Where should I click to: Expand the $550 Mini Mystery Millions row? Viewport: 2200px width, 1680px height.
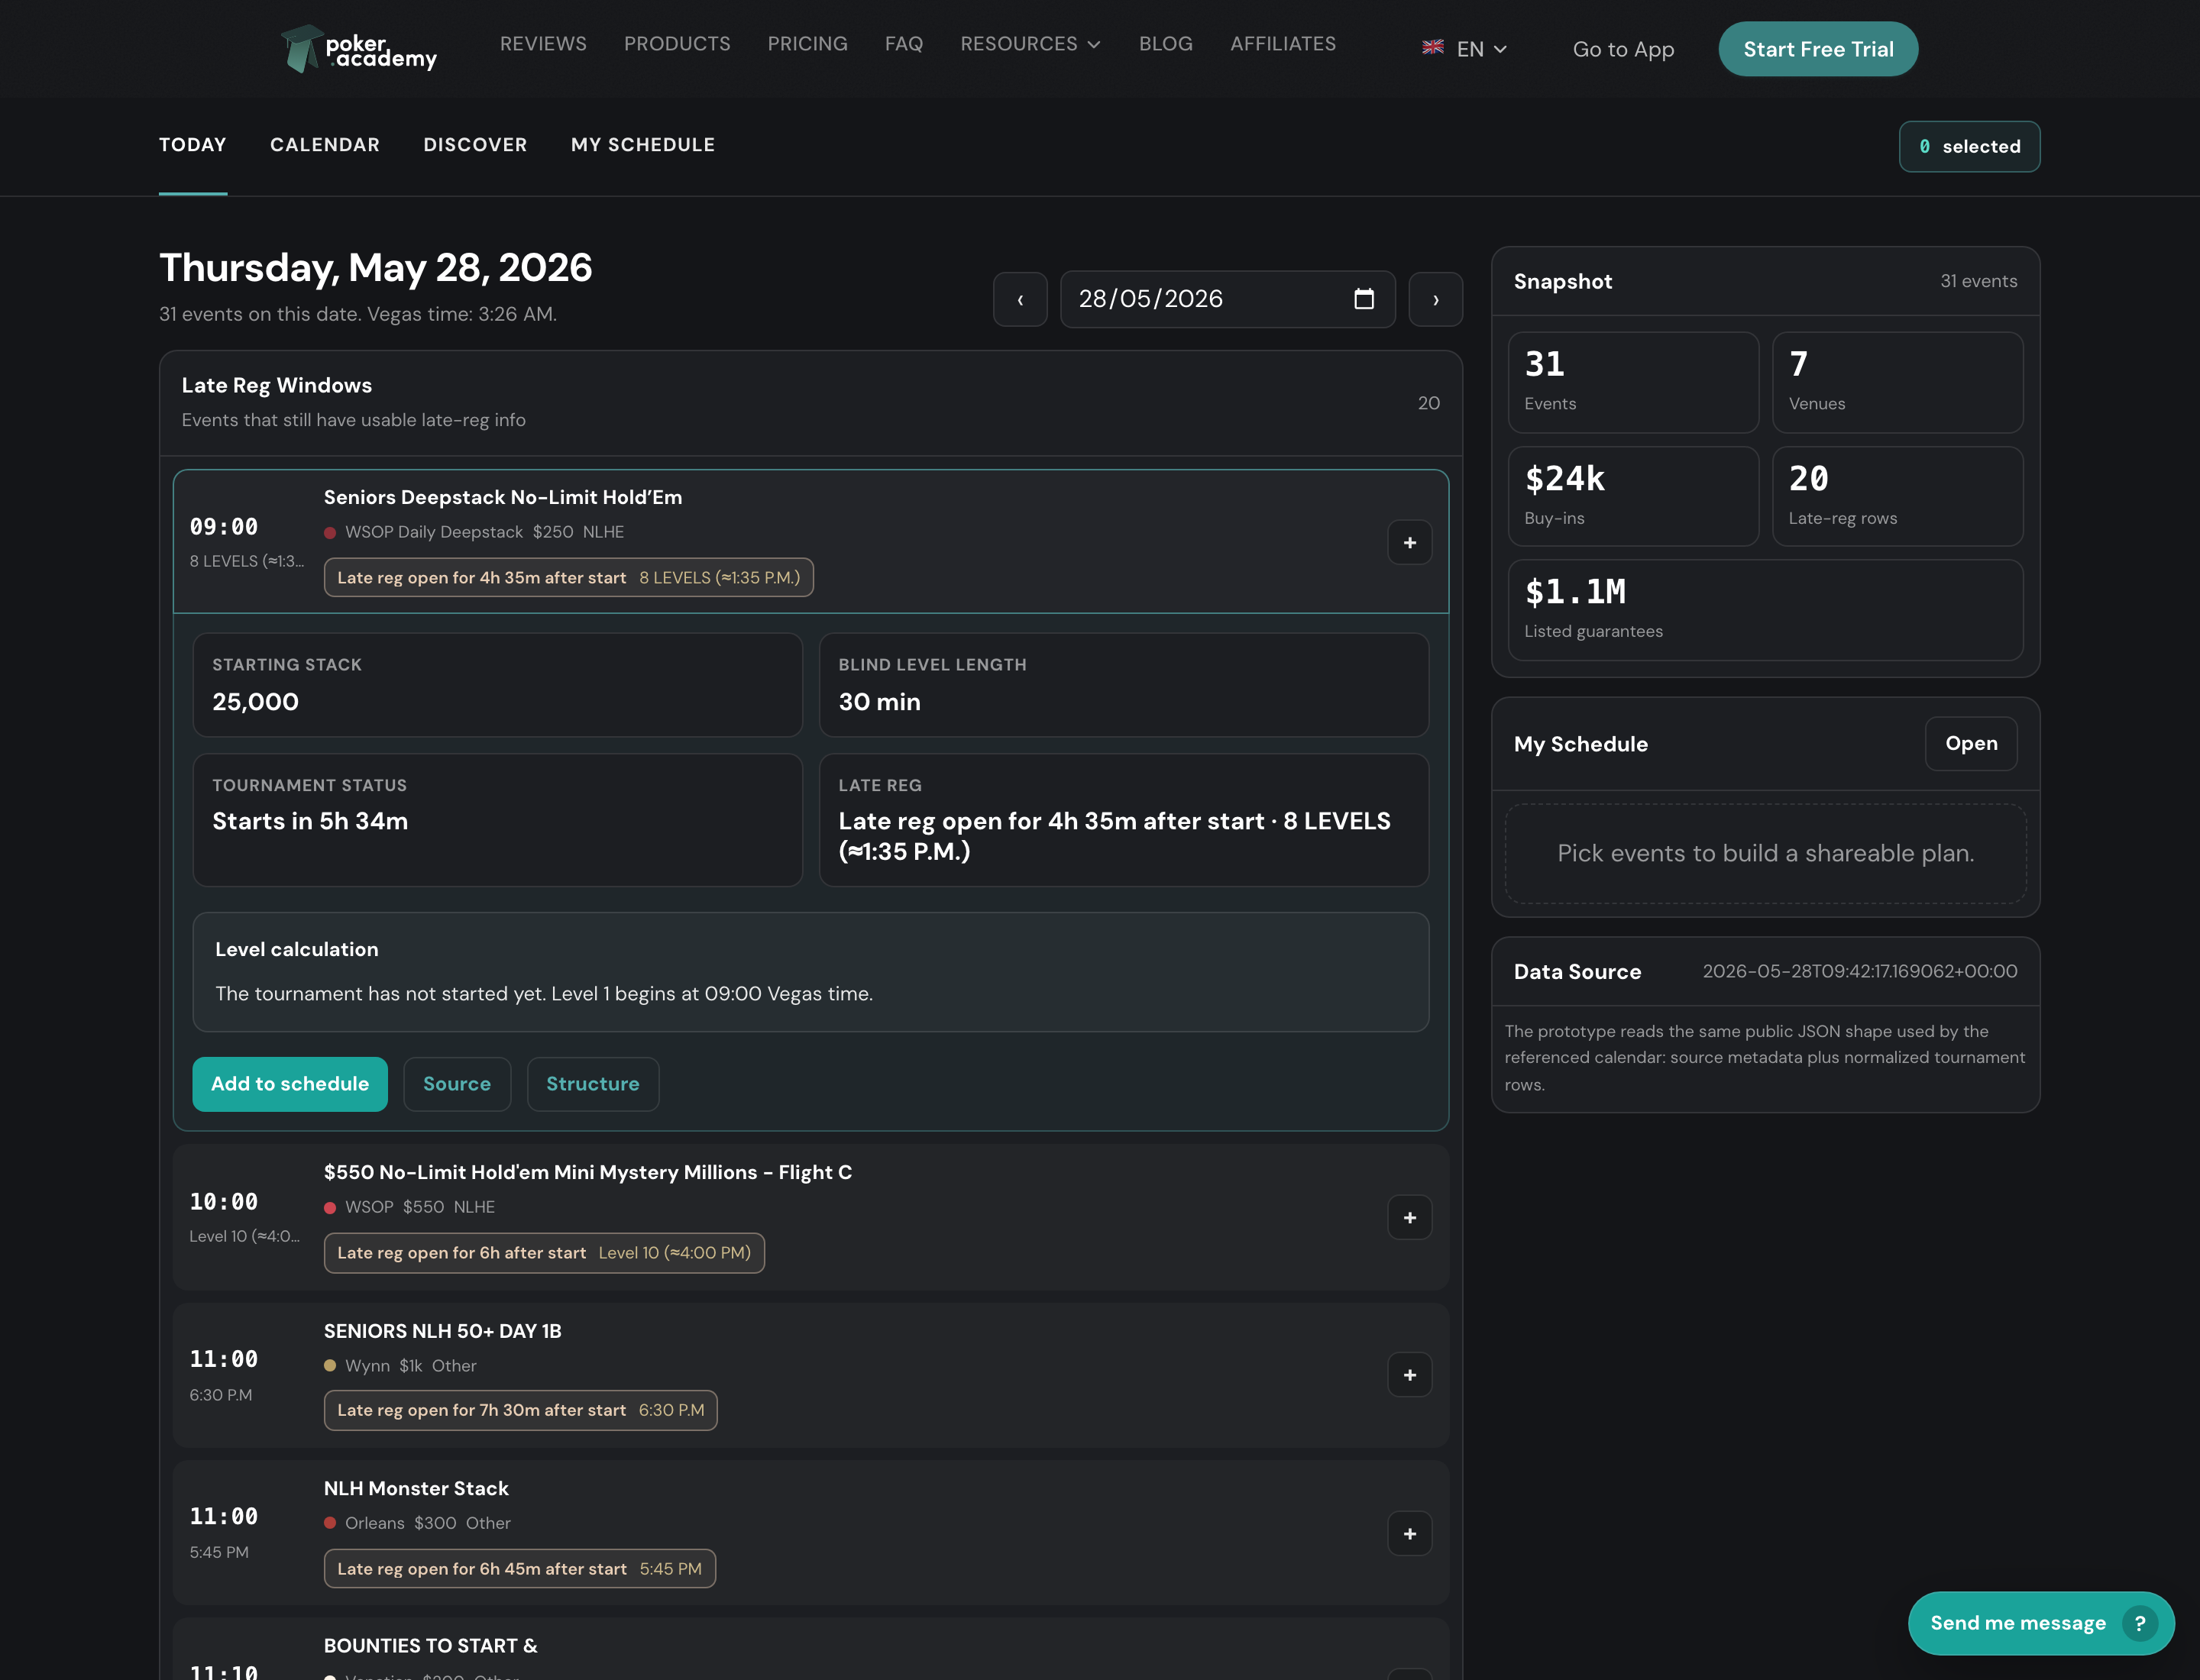tap(810, 1217)
